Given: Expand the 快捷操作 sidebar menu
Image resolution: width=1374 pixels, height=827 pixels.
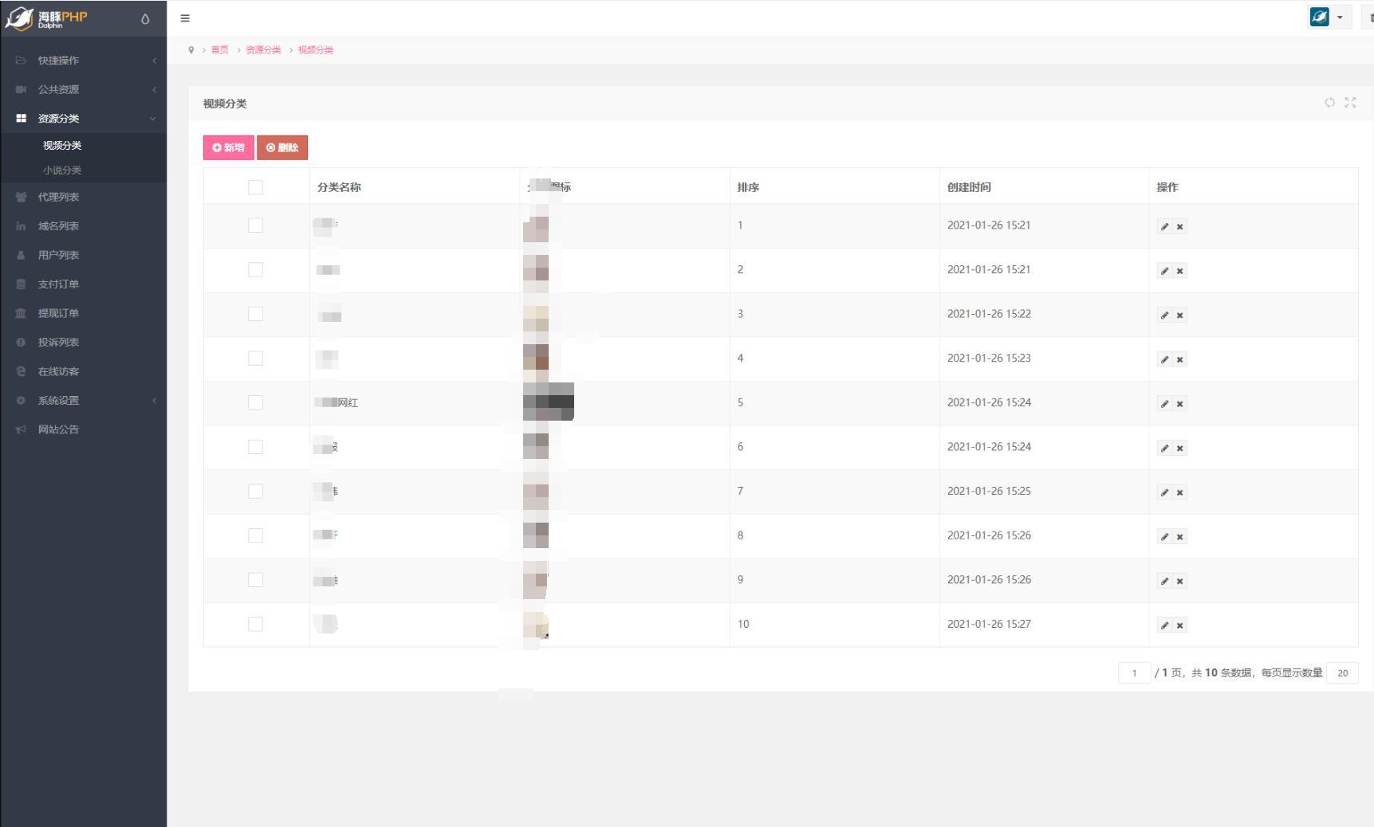Looking at the screenshot, I should coord(59,61).
